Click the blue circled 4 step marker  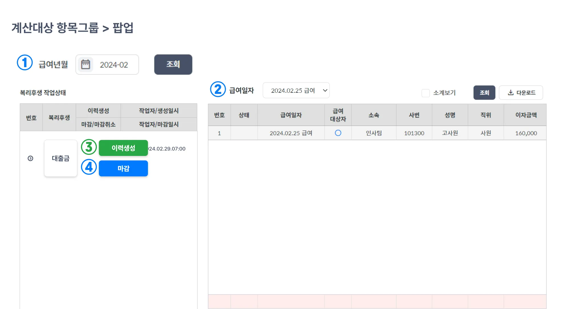click(89, 167)
